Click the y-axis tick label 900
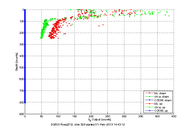Viewport: 192px width, 128px height. [x=22, y=114]
